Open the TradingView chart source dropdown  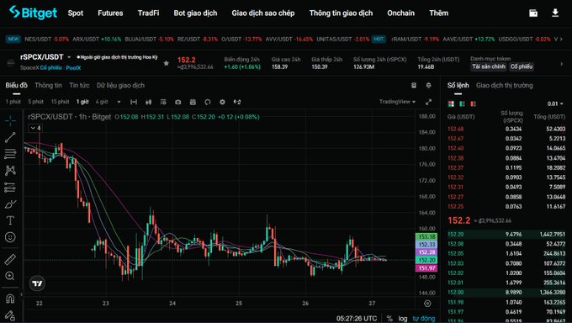click(397, 102)
